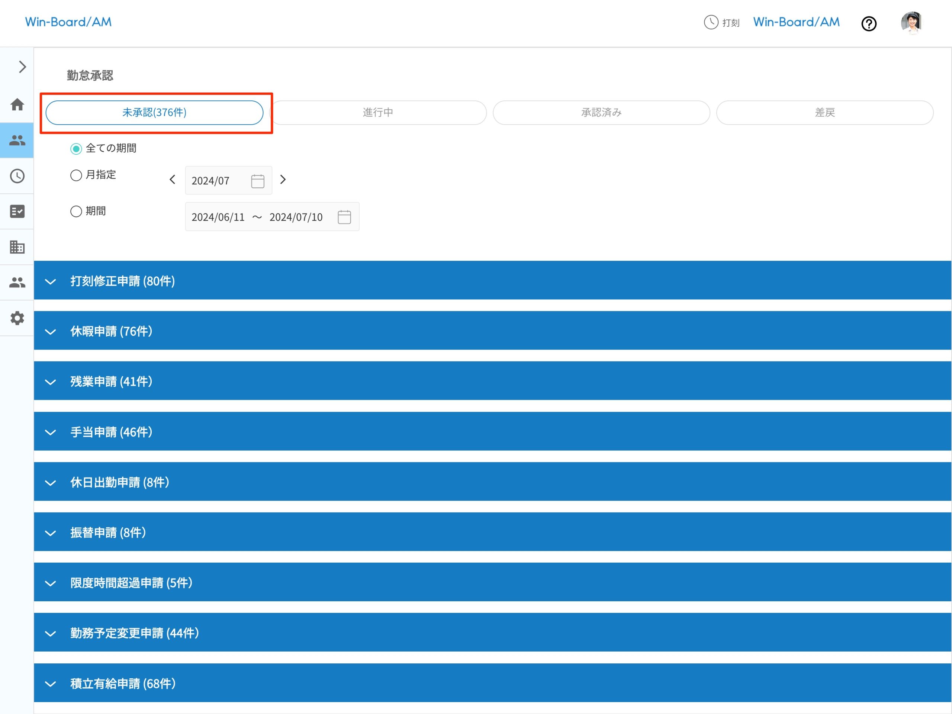Open the settings gear icon in sidebar
Image resolution: width=952 pixels, height=714 pixels.
coord(17,318)
